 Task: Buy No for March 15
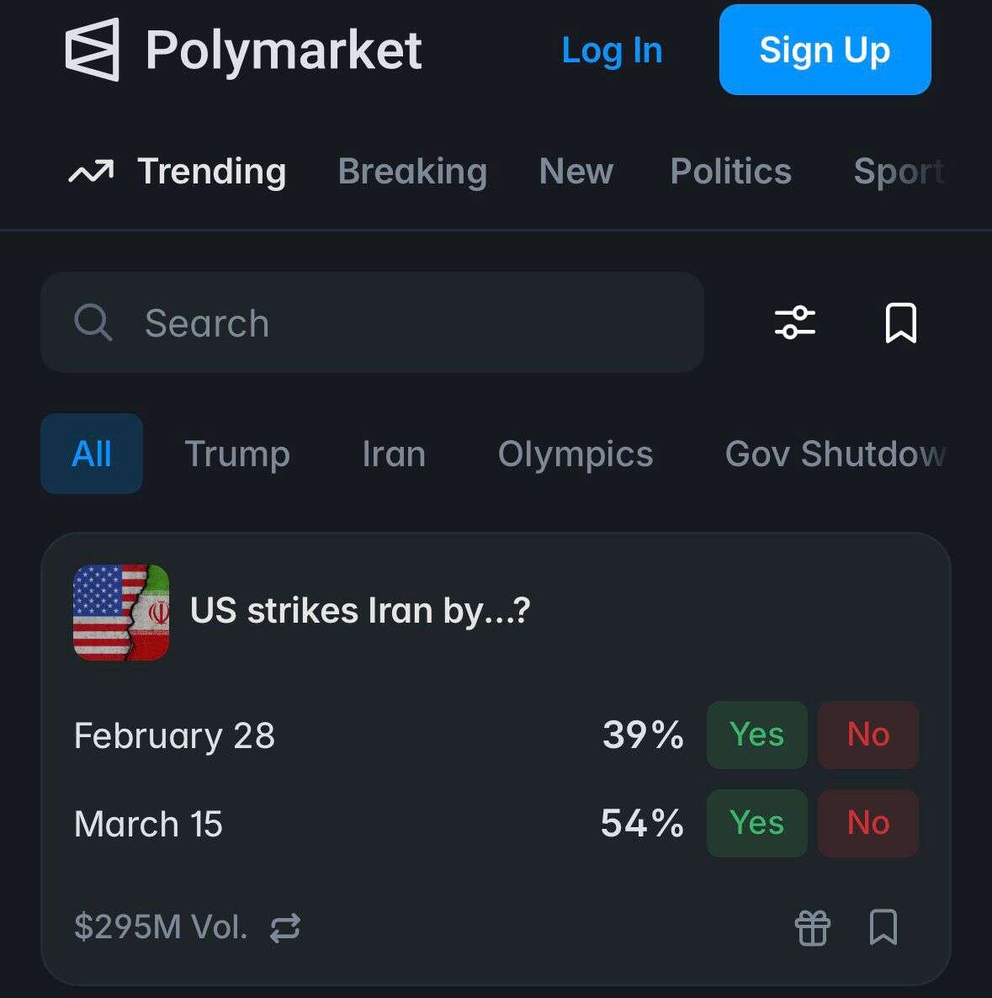pos(867,823)
